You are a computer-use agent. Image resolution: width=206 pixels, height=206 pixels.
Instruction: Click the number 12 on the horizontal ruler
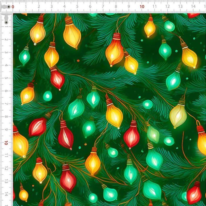(x=167, y=6)
